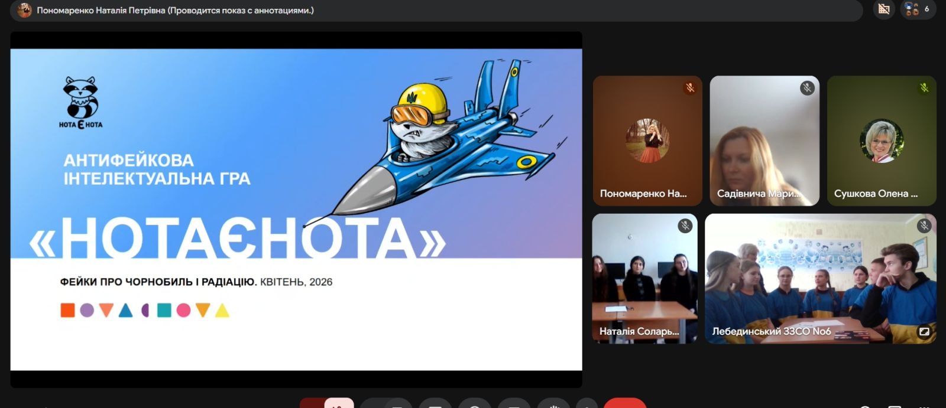Click the shared «НОТАЄНОТА» presentation slide title

pyautogui.click(x=237, y=239)
